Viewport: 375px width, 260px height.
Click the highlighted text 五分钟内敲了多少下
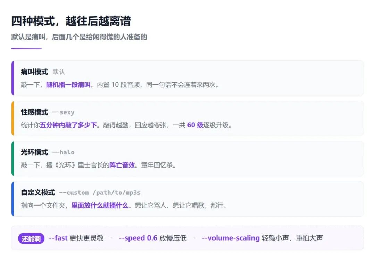pyautogui.click(x=68, y=125)
